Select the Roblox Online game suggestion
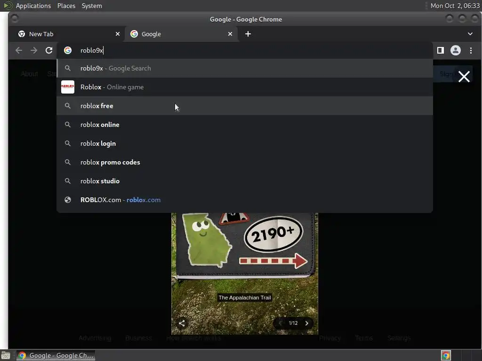 click(x=245, y=87)
